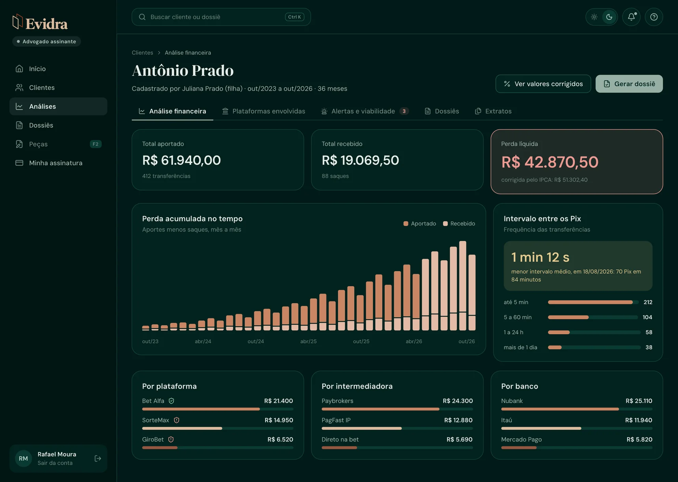This screenshot has width=678, height=482.
Task: Click the Nubank progress bar
Action: click(577, 409)
